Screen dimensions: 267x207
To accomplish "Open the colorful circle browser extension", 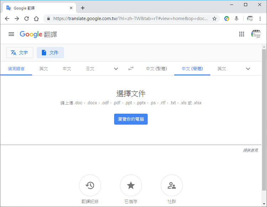I will click(x=226, y=18).
